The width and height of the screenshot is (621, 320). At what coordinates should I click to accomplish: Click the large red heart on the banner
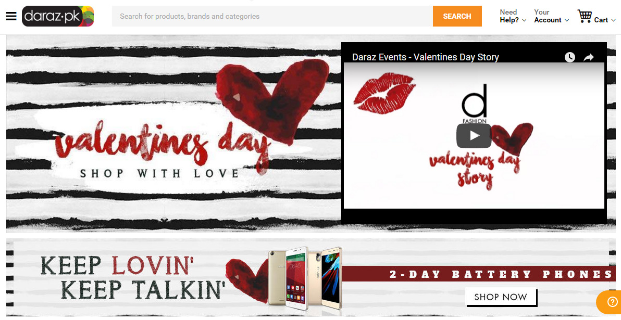[274, 100]
